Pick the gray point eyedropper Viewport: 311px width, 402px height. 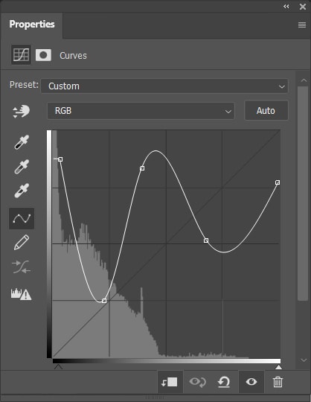point(22,167)
